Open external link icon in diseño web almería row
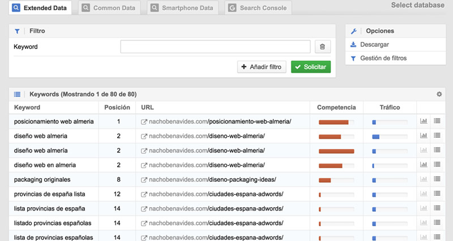This screenshot has height=241, width=453. 144,151
